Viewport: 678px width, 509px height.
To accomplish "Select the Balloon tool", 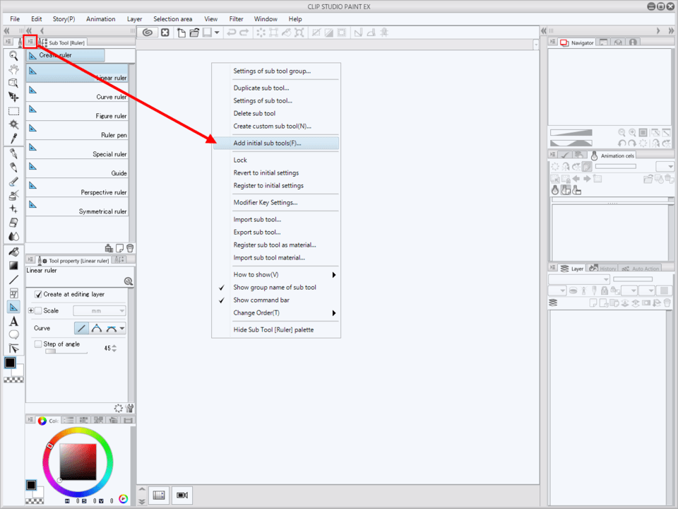I will coord(13,334).
